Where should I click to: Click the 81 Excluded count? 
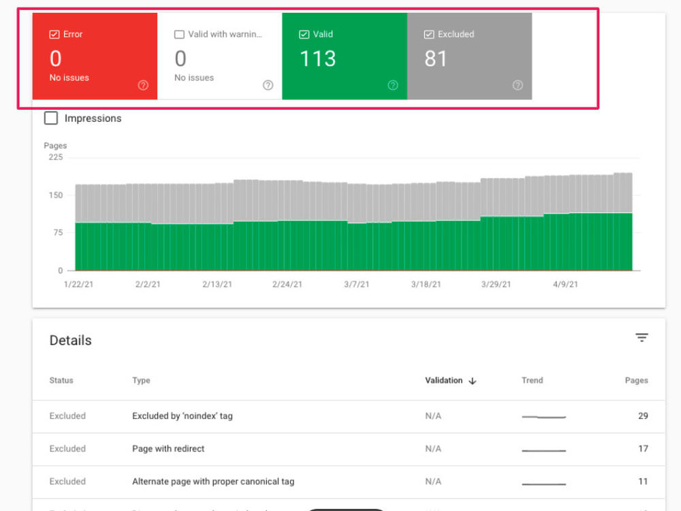tap(436, 59)
